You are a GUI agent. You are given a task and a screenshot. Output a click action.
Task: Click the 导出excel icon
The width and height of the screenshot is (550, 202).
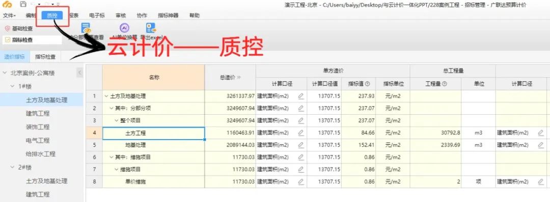click(151, 28)
